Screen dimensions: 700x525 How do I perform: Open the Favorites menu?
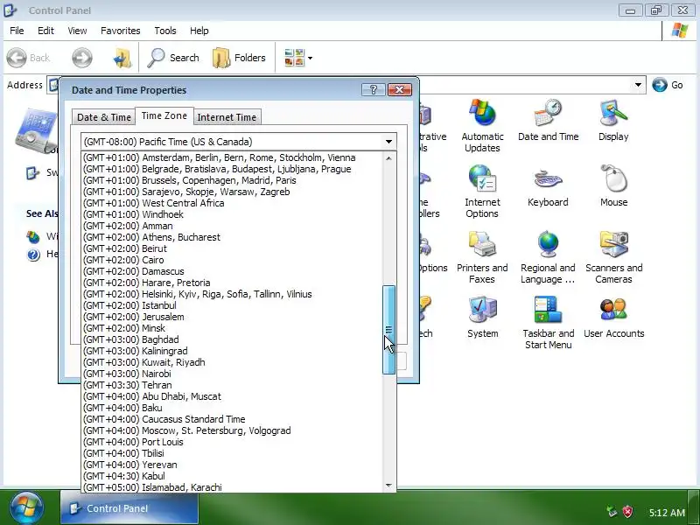click(121, 31)
